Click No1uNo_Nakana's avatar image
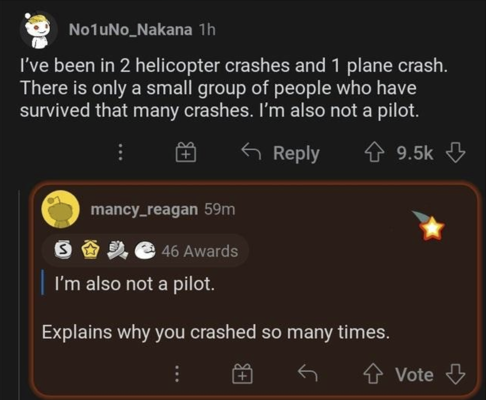This screenshot has height=400, width=486. click(x=39, y=30)
